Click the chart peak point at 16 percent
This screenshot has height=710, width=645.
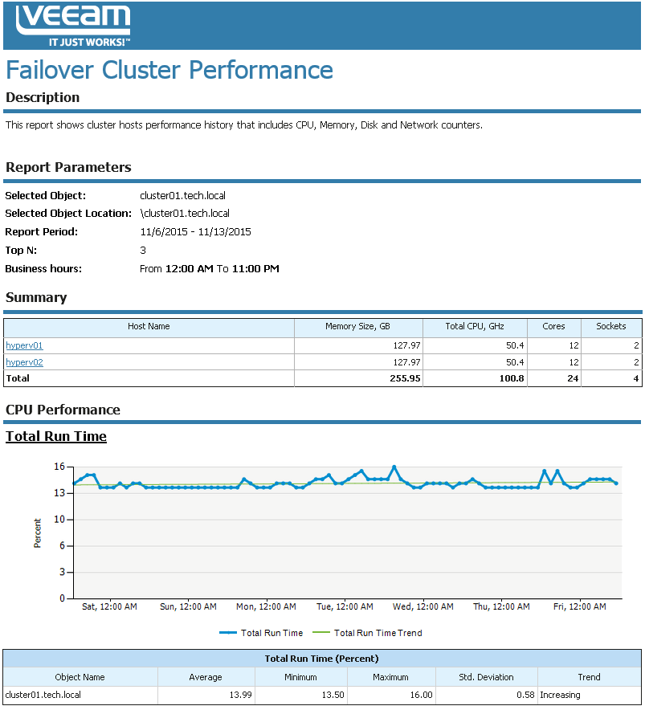click(x=394, y=467)
